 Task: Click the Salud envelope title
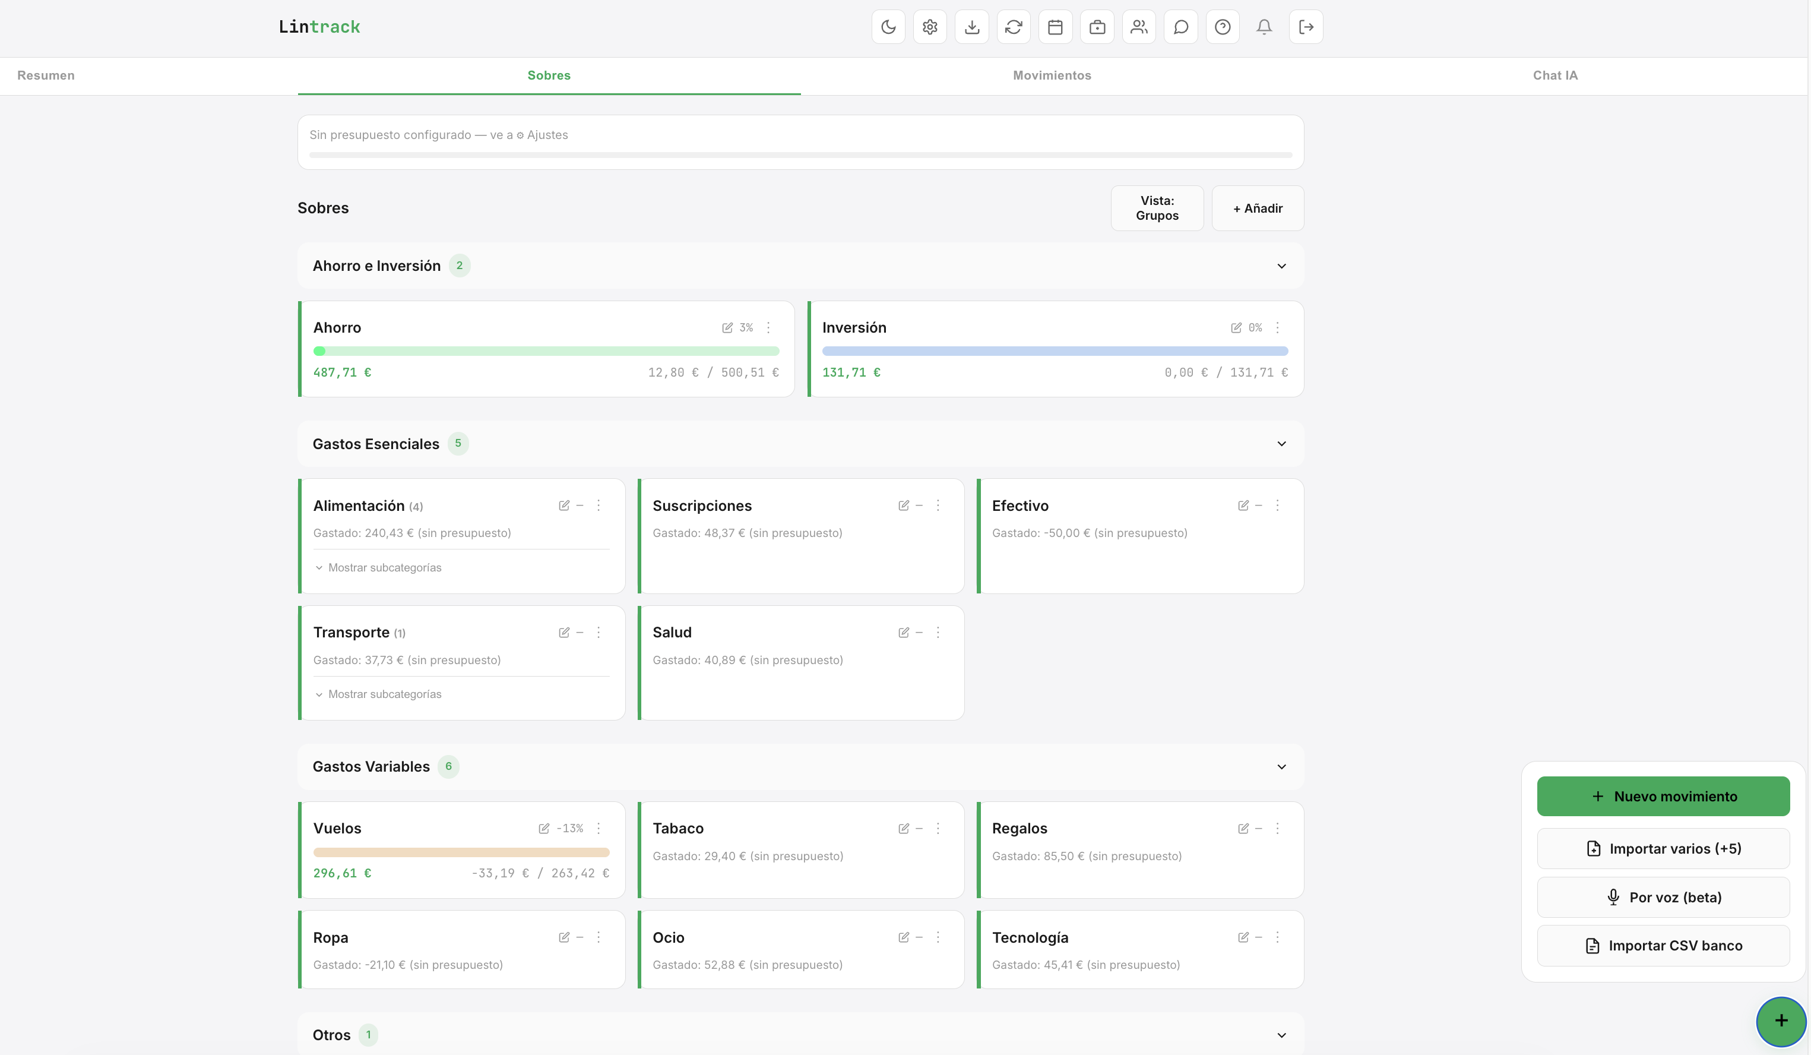[672, 633]
